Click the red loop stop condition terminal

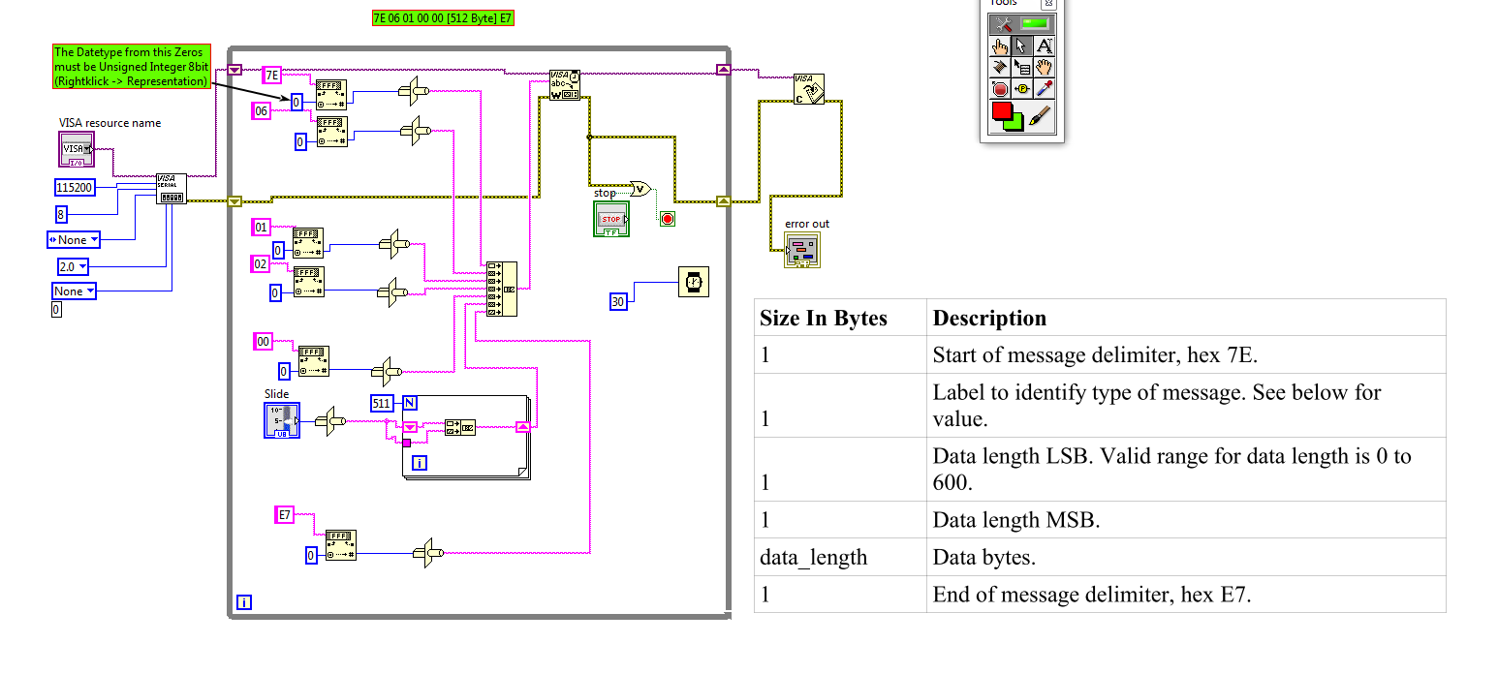pyautogui.click(x=667, y=219)
